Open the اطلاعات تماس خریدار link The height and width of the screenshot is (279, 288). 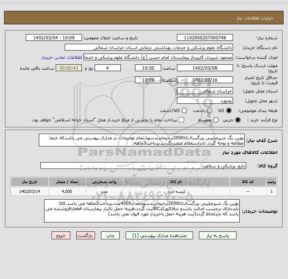click(62, 57)
